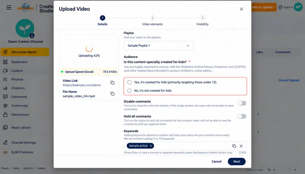The image size is (305, 174).
Task: Click the Comments speech bubble icon
Action: point(5,97)
